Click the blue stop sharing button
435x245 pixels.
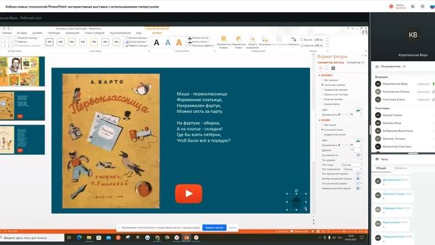pyautogui.click(x=214, y=227)
